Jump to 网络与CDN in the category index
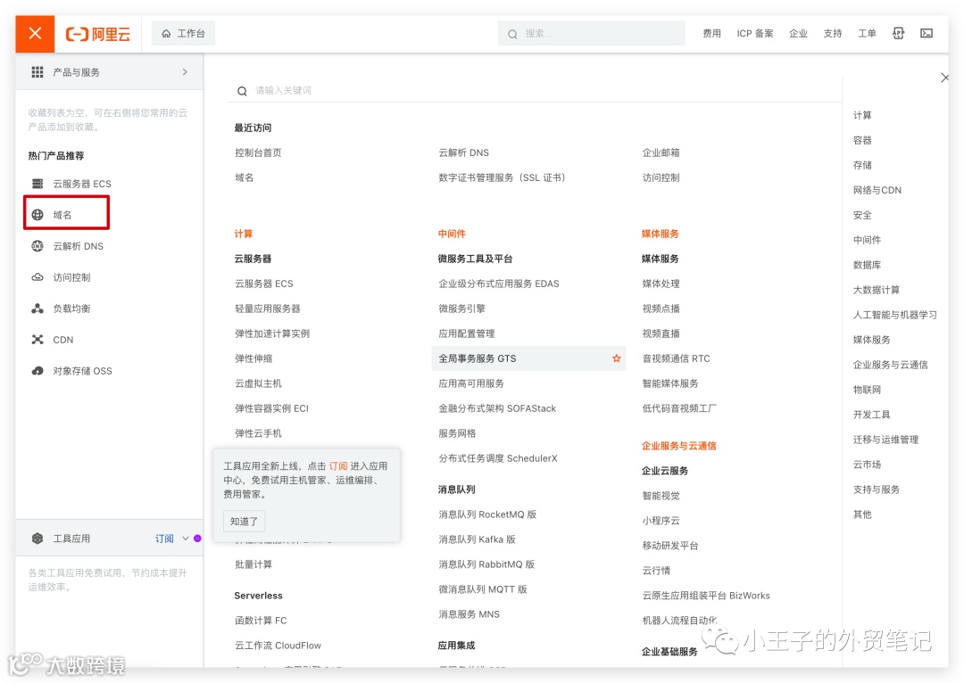Viewport: 964px width, 683px height. [877, 191]
